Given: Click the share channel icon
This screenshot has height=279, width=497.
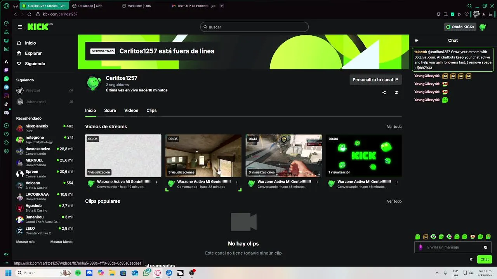Looking at the screenshot, I should point(384,93).
